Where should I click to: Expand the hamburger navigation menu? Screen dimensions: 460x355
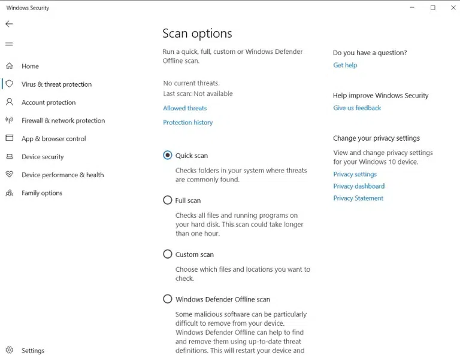pyautogui.click(x=9, y=44)
